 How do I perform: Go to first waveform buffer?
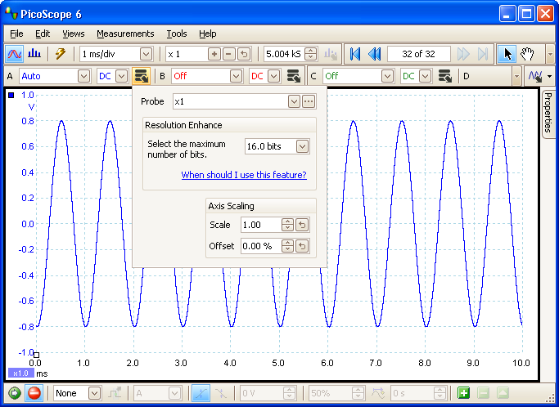(355, 54)
